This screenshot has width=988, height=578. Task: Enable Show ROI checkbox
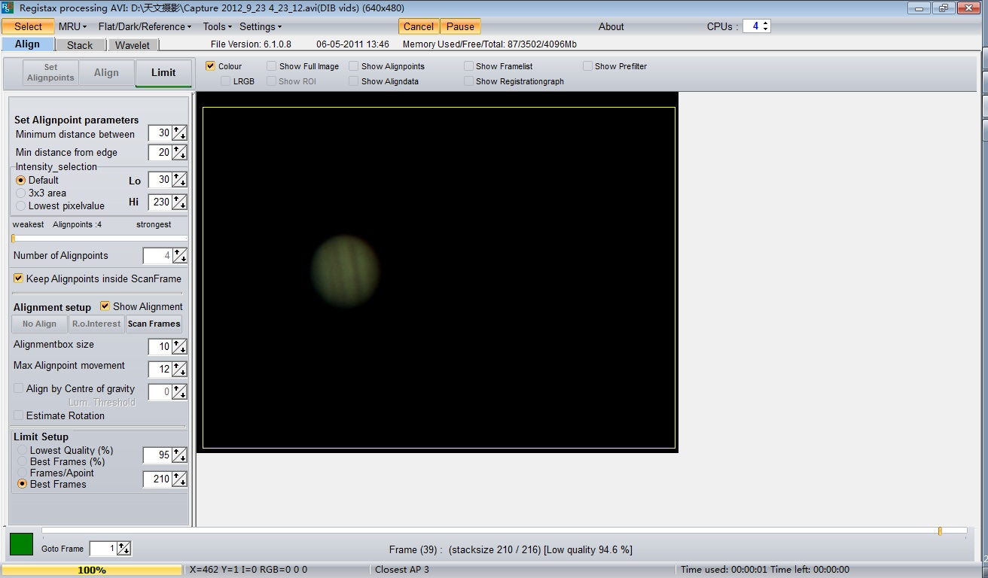pyautogui.click(x=272, y=81)
